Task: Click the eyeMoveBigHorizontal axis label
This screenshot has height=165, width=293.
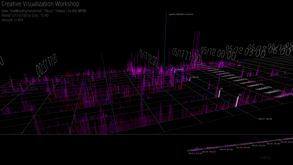Action: 181,14
